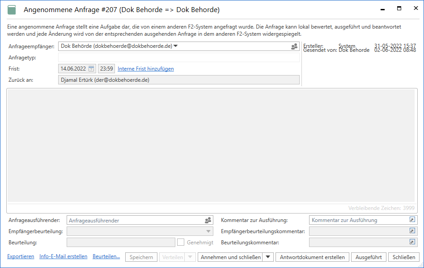The height and width of the screenshot is (268, 424).
Task: Focus the Frist time field showing 23:59
Action: [x=106, y=69]
